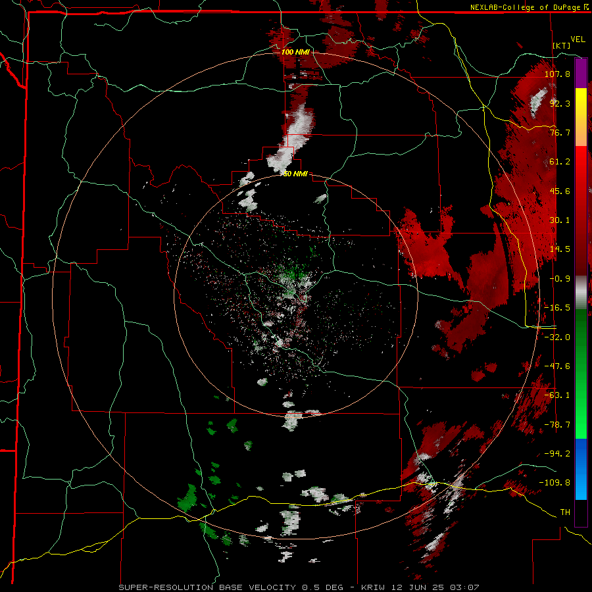
Task: Click the 92.3 value on velocity scale
Action: point(560,103)
